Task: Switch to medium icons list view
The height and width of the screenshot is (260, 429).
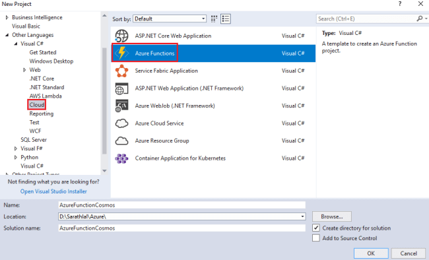Action: click(x=226, y=19)
